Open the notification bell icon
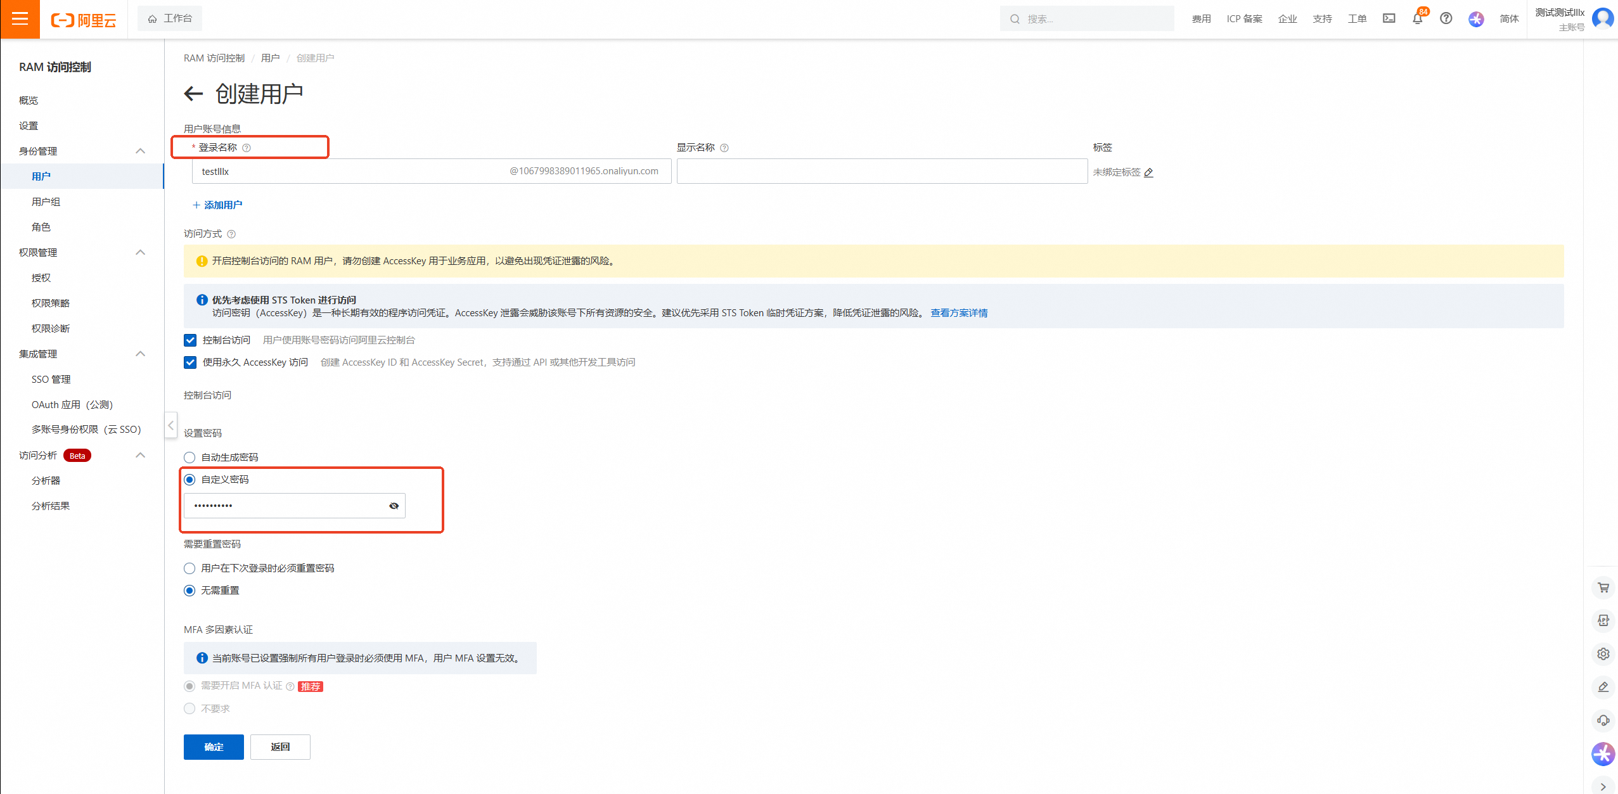 coord(1417,19)
